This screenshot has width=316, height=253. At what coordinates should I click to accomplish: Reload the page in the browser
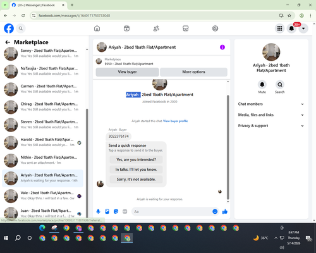pyautogui.click(x=23, y=16)
